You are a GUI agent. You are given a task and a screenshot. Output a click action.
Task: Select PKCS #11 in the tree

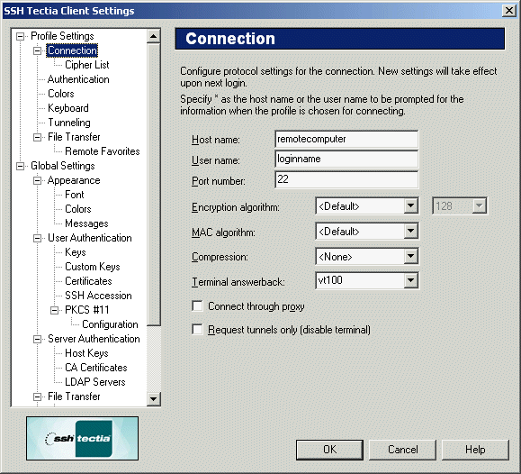(x=87, y=310)
